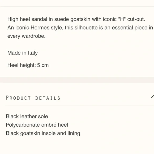Click the word "goatskin" in first description line
The width and height of the screenshot is (154, 154).
(x=80, y=19)
